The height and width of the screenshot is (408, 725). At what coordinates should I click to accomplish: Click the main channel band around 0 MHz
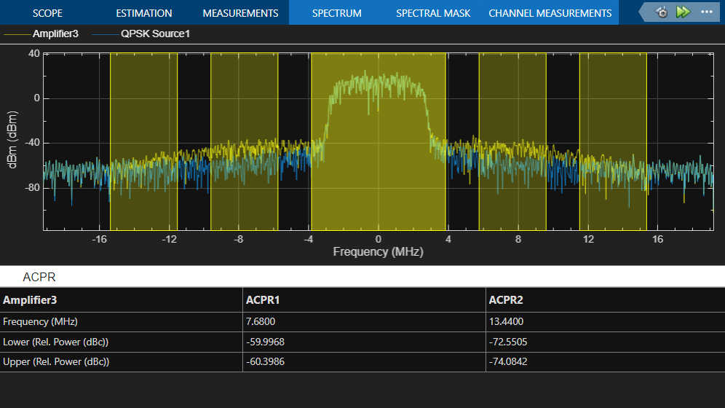[x=379, y=141]
